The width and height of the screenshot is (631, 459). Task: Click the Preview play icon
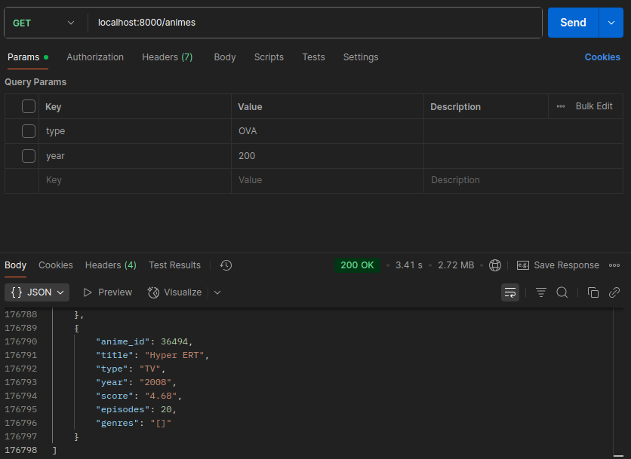click(x=88, y=292)
